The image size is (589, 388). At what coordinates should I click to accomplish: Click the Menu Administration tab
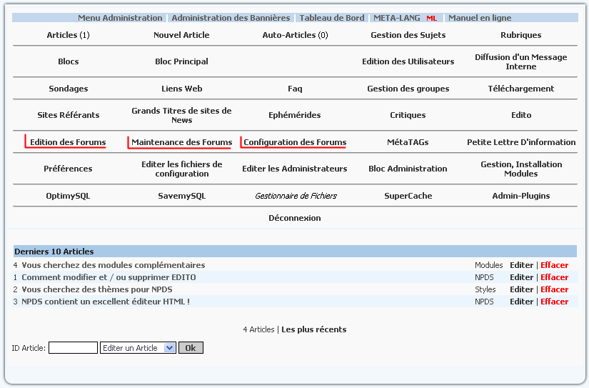click(120, 18)
